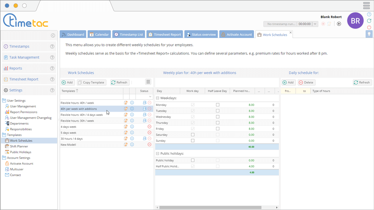
Task: Click the lightbulb tips icon
Action: tap(369, 34)
